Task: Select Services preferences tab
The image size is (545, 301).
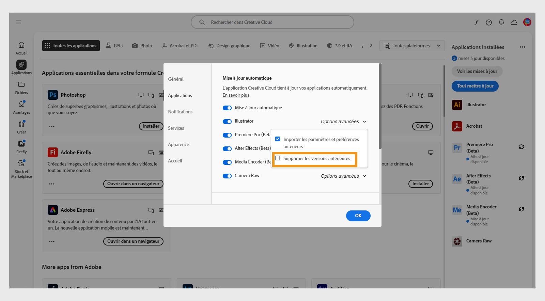Action: tap(176, 128)
